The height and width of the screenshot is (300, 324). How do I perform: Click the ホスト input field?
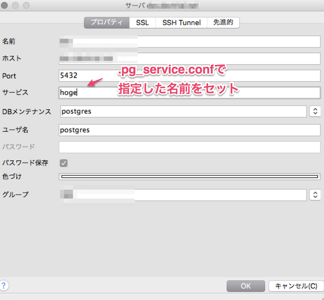tap(190, 58)
